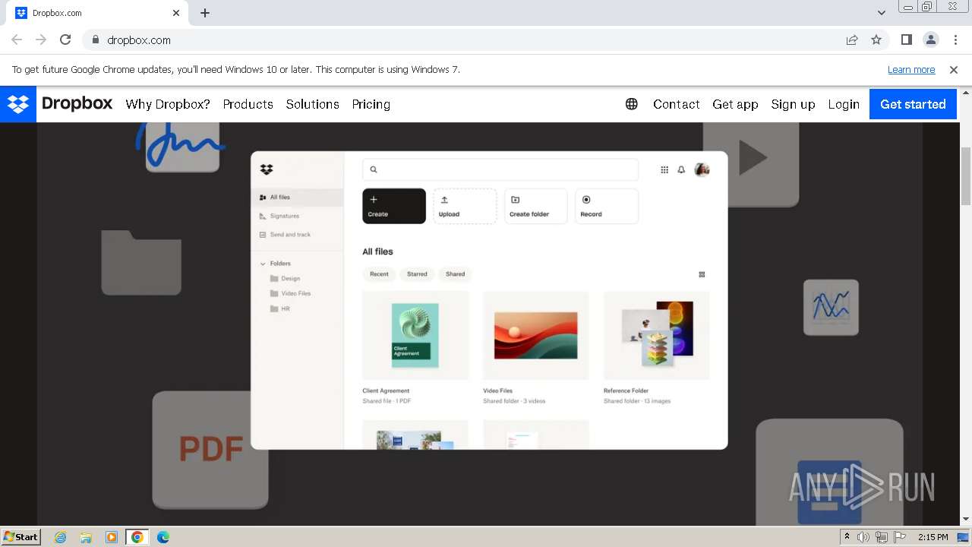Screen dimensions: 972x547
Task: Click the Windows Start button
Action: point(21,536)
